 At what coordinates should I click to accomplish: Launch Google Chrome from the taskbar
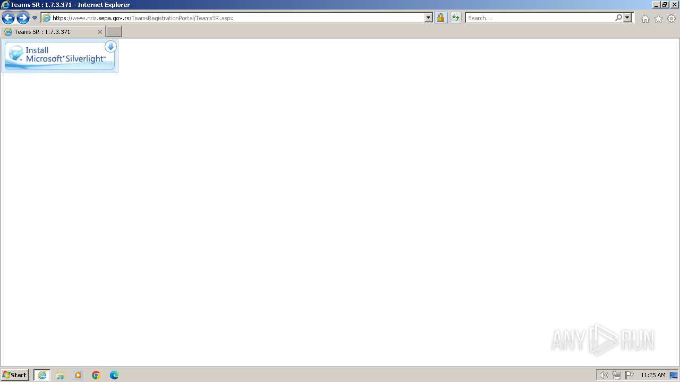click(x=96, y=375)
